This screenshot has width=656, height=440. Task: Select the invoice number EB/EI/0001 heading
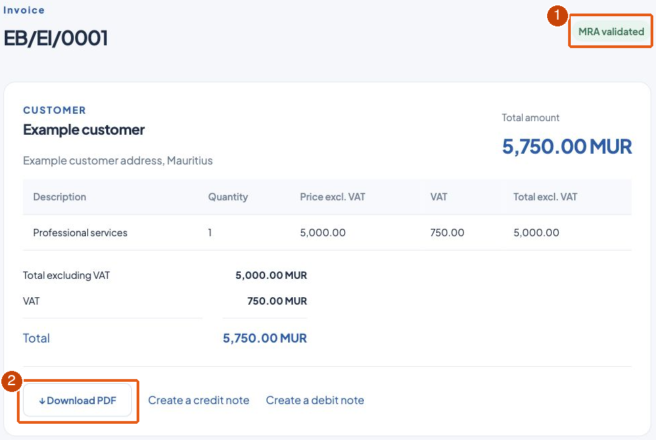coord(55,38)
